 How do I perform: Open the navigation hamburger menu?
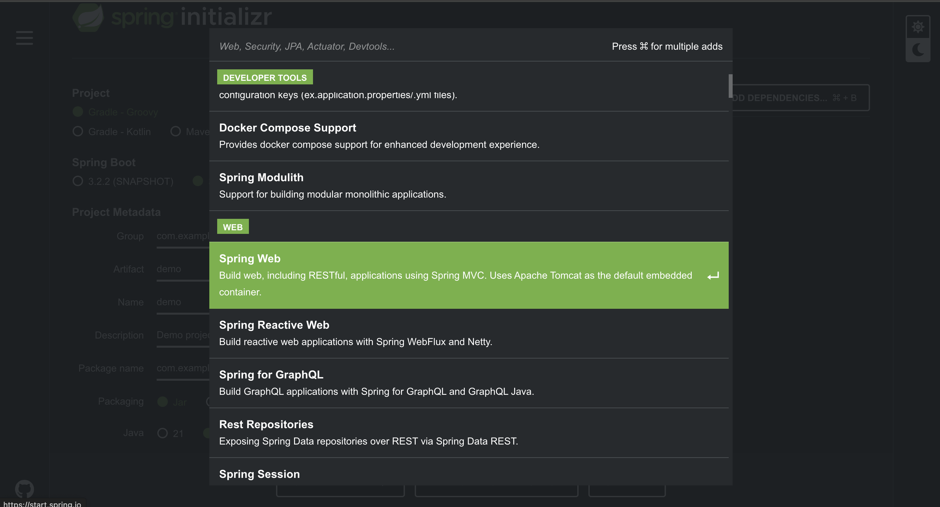tap(24, 38)
